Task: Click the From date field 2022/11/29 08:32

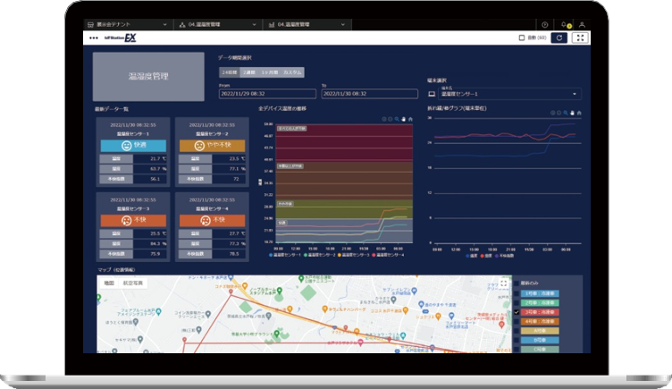Action: point(266,93)
